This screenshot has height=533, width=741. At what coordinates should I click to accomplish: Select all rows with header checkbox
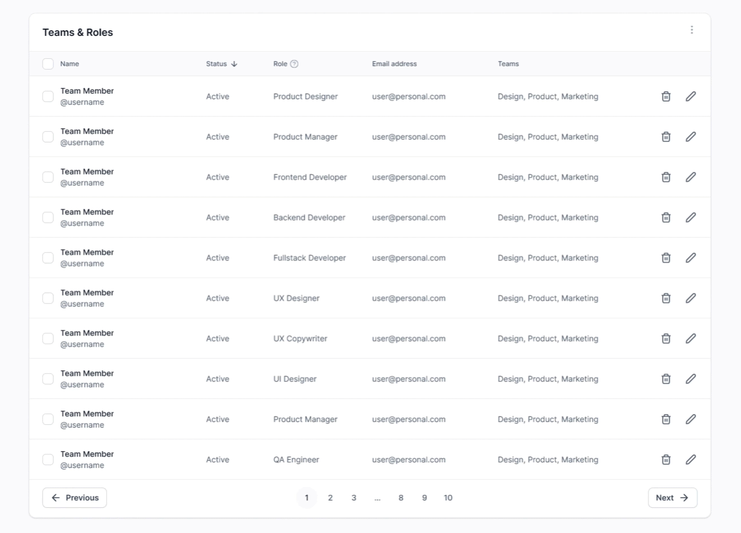pos(48,64)
